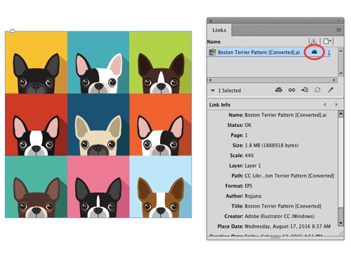Click the horizontal scroll right arrow
Viewport: 351px width, 256px height.
tap(335, 80)
